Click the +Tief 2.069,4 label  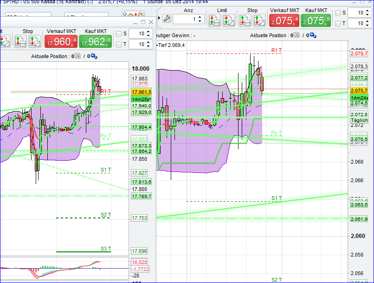(170, 45)
